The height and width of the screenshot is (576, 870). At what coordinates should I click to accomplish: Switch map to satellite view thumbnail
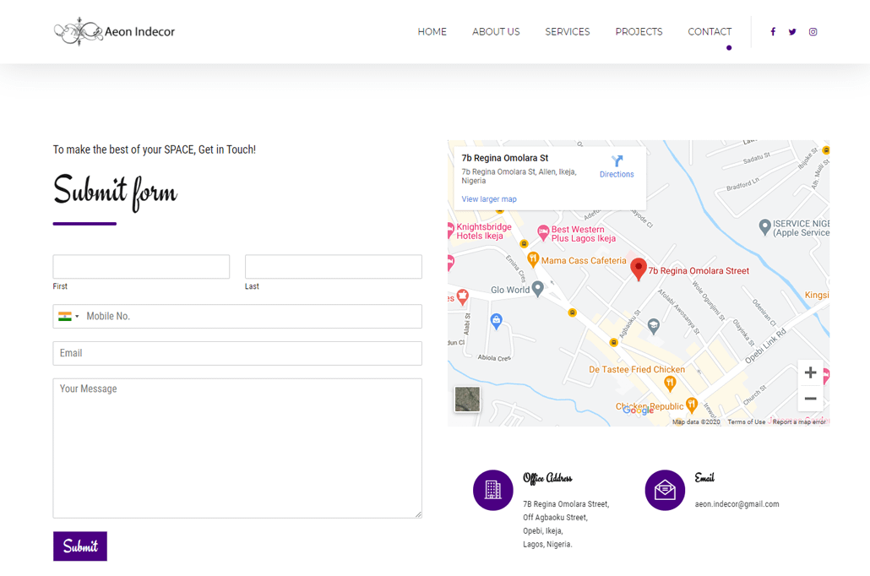(x=467, y=399)
